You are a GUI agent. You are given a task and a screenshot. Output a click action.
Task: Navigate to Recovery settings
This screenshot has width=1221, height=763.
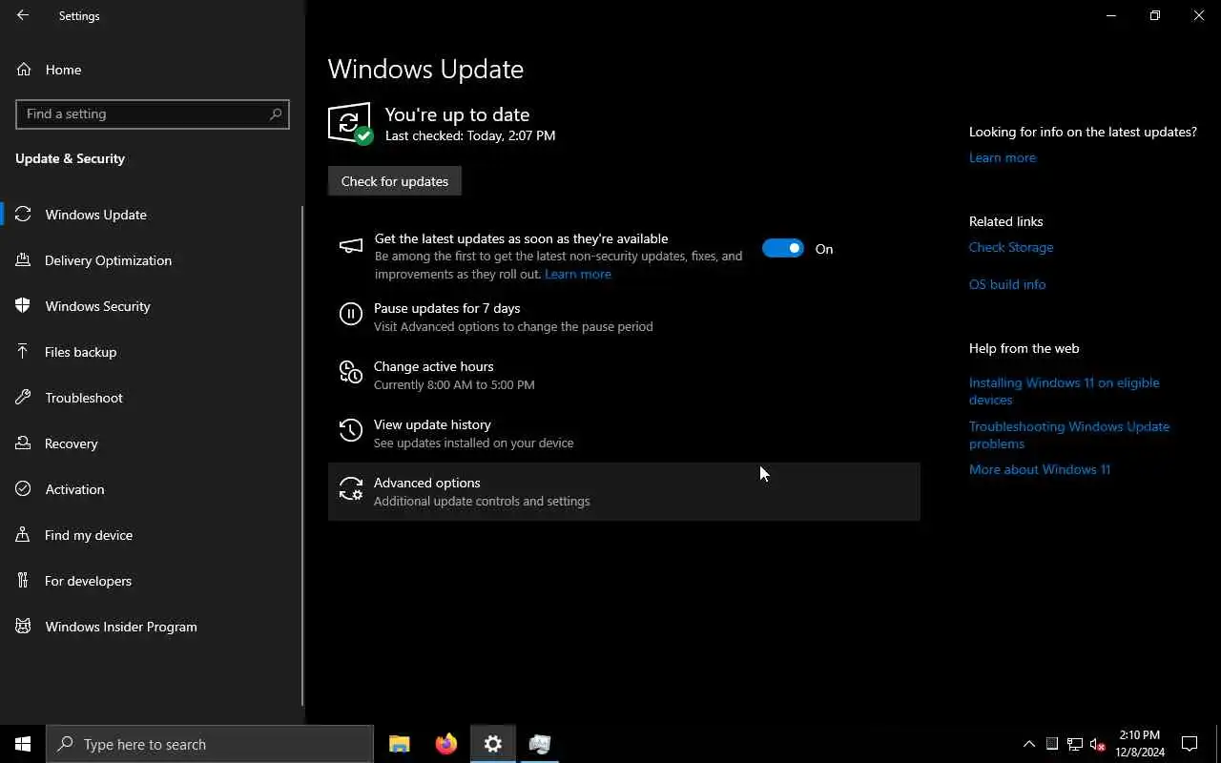[x=153, y=443]
